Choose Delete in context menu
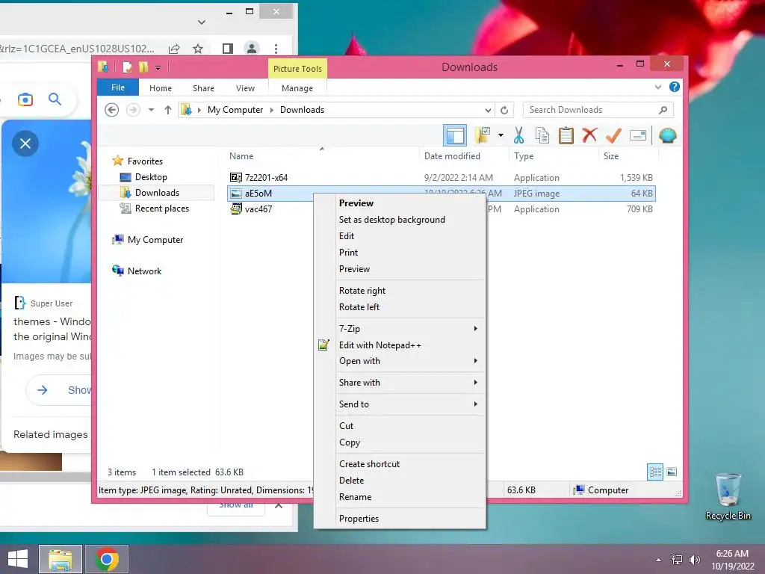 400,481
